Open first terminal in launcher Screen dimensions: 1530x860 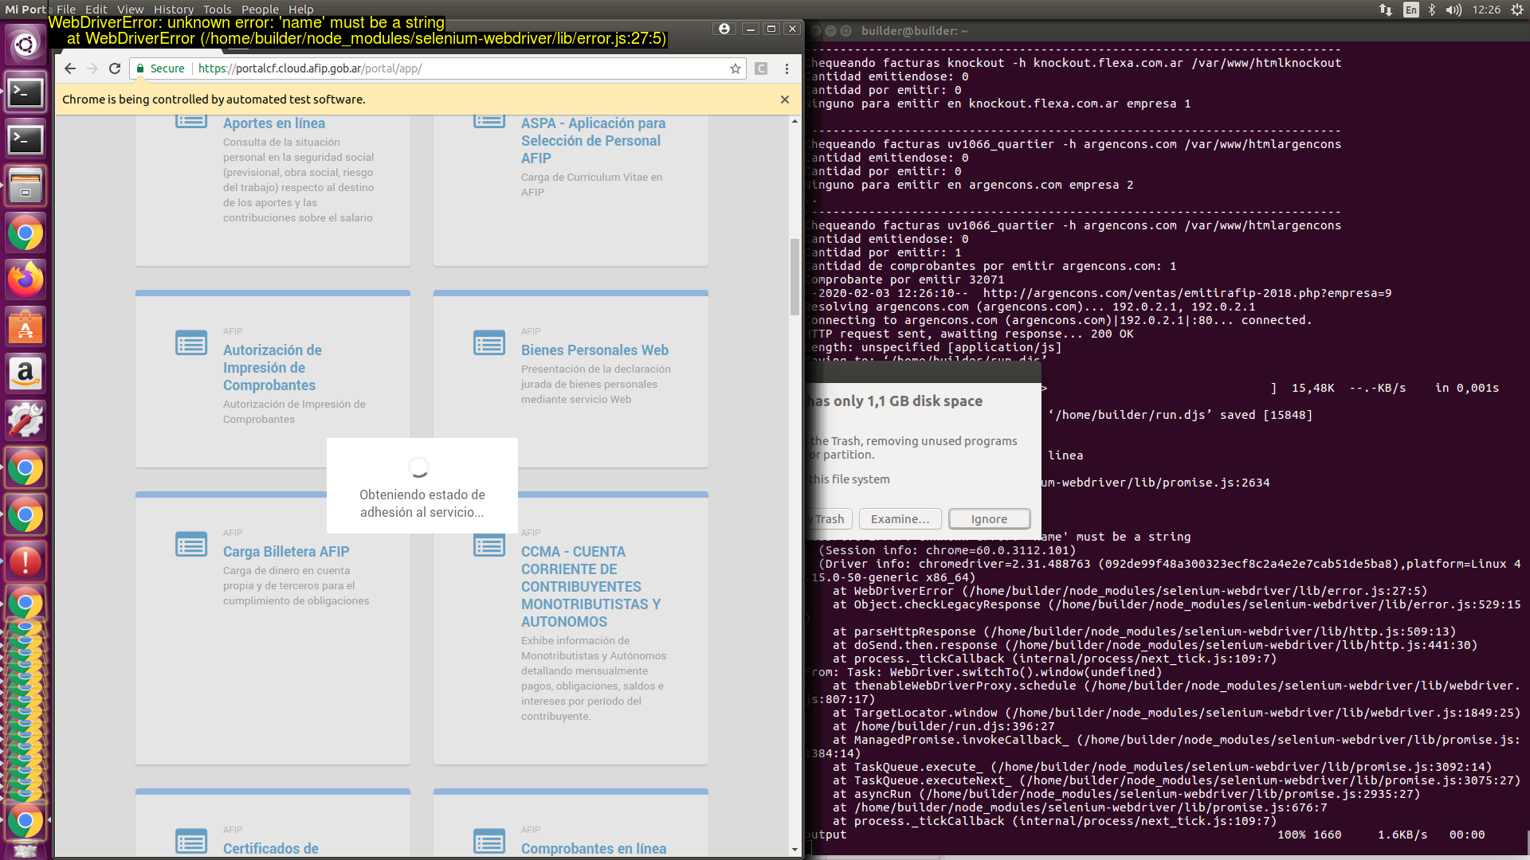coord(25,92)
